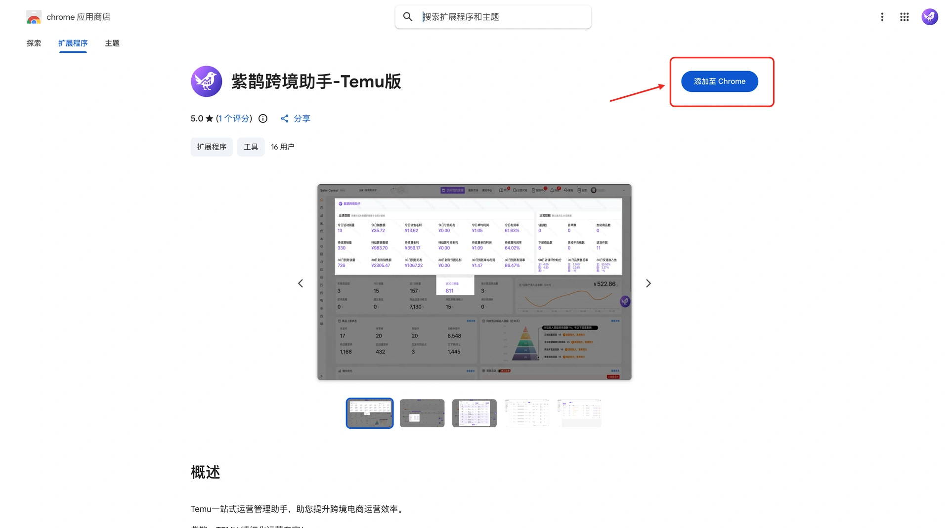Click the Temu一站式运营管理助手 description line
This screenshot has width=949, height=528.
298,509
